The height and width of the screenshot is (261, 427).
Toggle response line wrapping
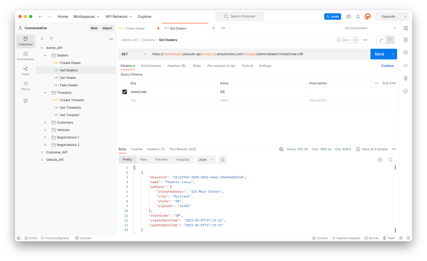[222, 160]
